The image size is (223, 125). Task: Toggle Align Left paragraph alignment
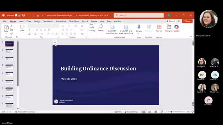tap(63, 34)
